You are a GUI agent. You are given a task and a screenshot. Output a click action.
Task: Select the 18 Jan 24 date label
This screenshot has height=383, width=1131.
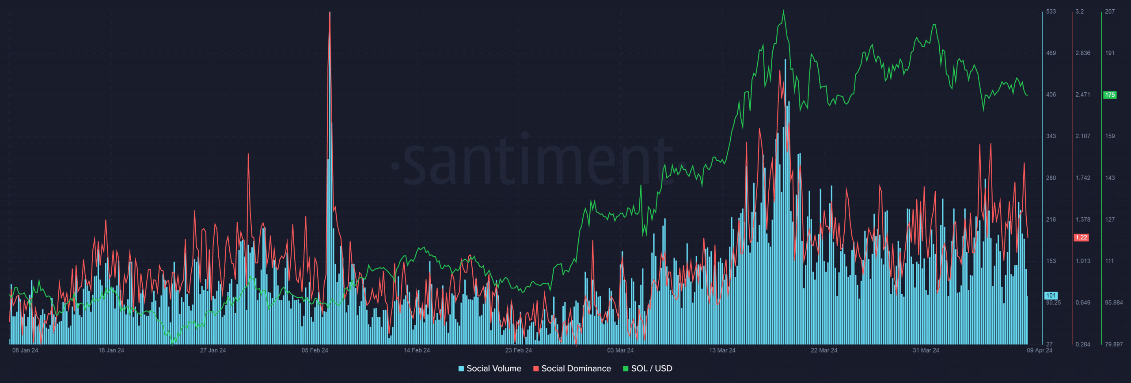[111, 350]
